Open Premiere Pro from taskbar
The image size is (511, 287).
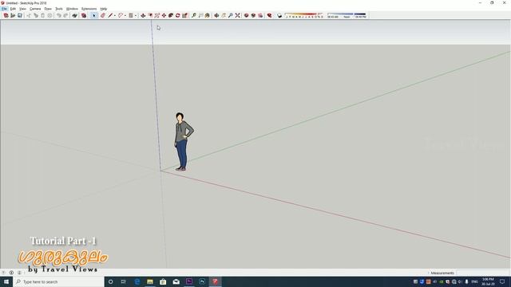coord(189,281)
